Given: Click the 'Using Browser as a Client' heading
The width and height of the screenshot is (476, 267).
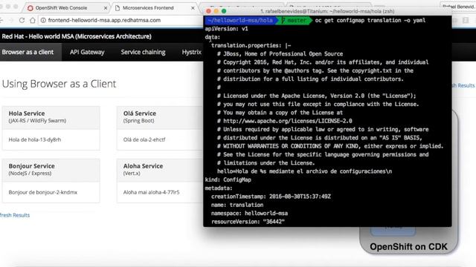Looking at the screenshot, I should (59, 84).
